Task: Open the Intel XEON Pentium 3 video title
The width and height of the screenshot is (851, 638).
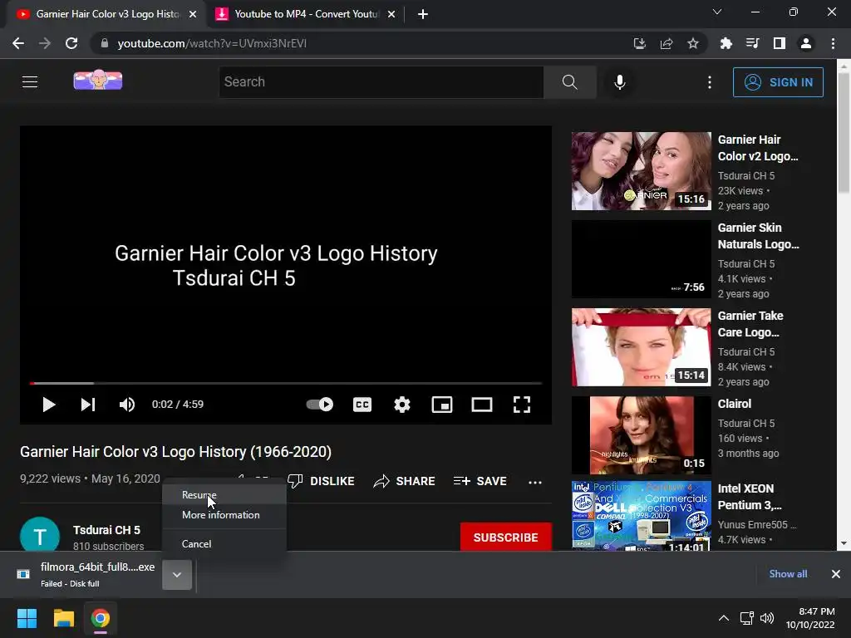Action: [750, 497]
